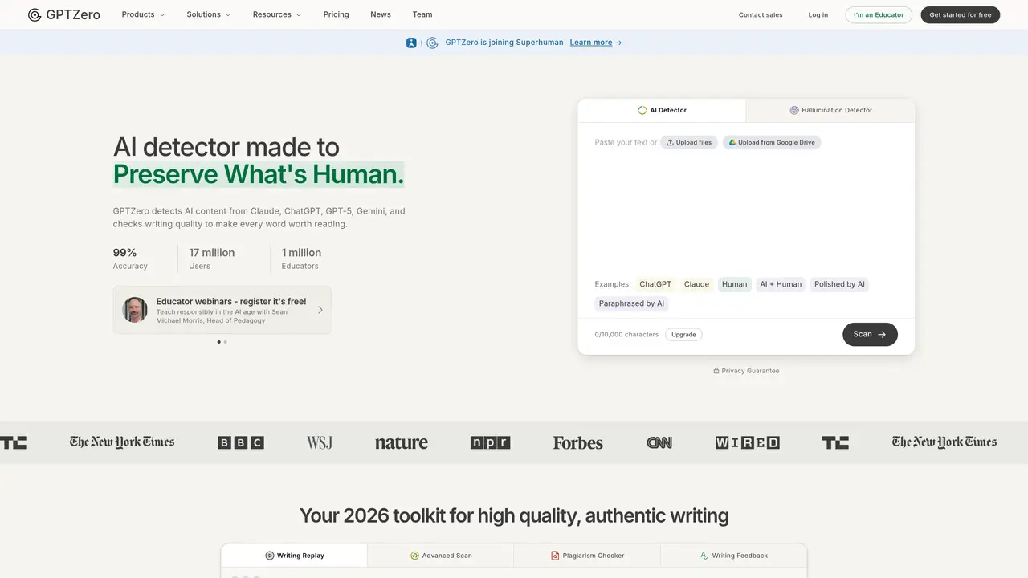
Task: Load the ChatGPT example text
Action: pos(655,284)
